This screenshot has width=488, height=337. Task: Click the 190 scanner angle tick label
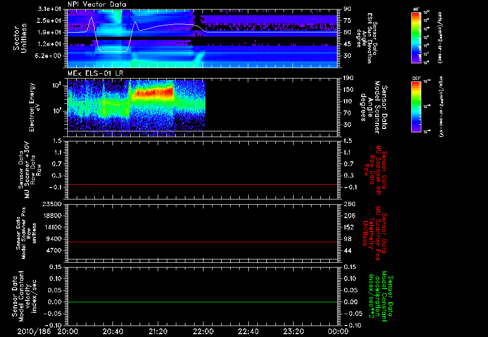(x=348, y=78)
